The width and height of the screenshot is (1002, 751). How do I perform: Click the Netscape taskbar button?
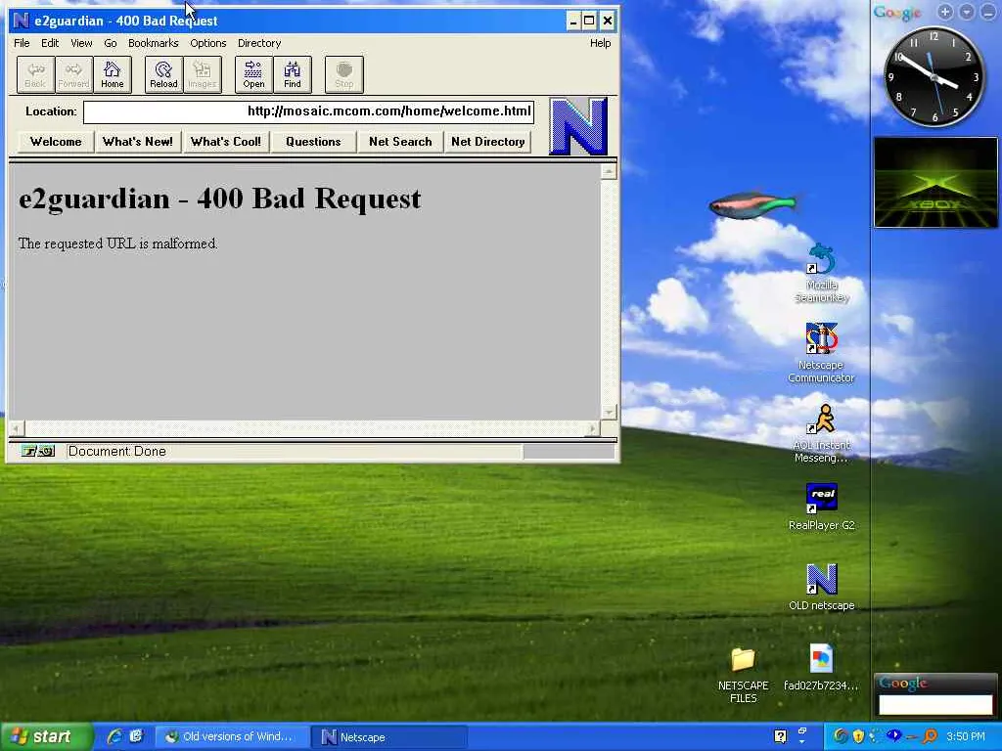(x=389, y=737)
